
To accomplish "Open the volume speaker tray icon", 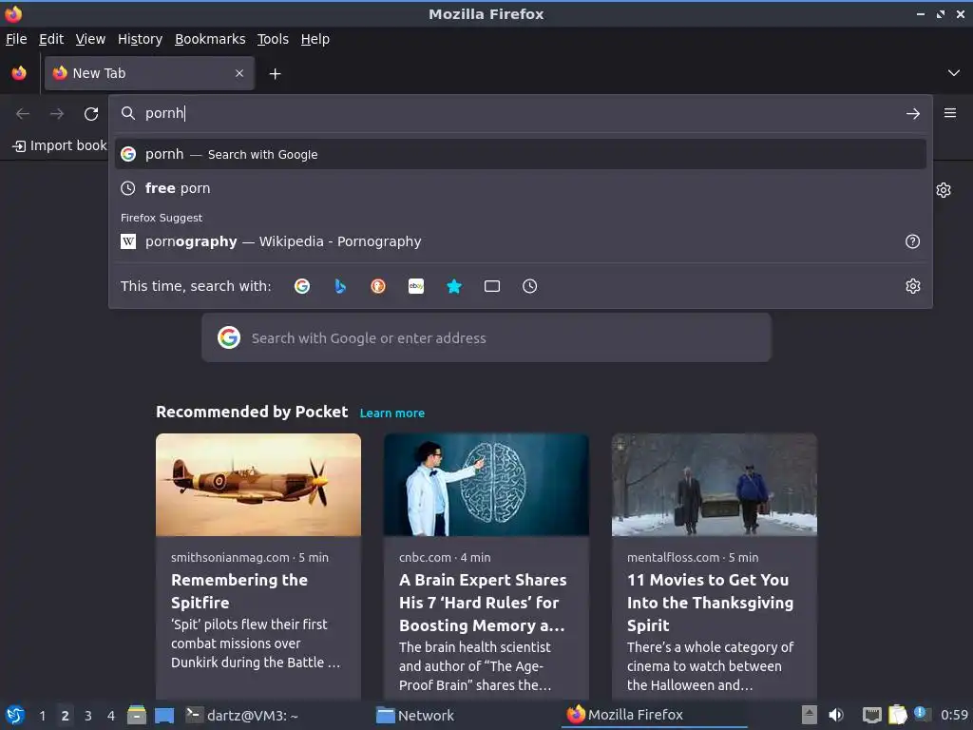I will tap(836, 715).
